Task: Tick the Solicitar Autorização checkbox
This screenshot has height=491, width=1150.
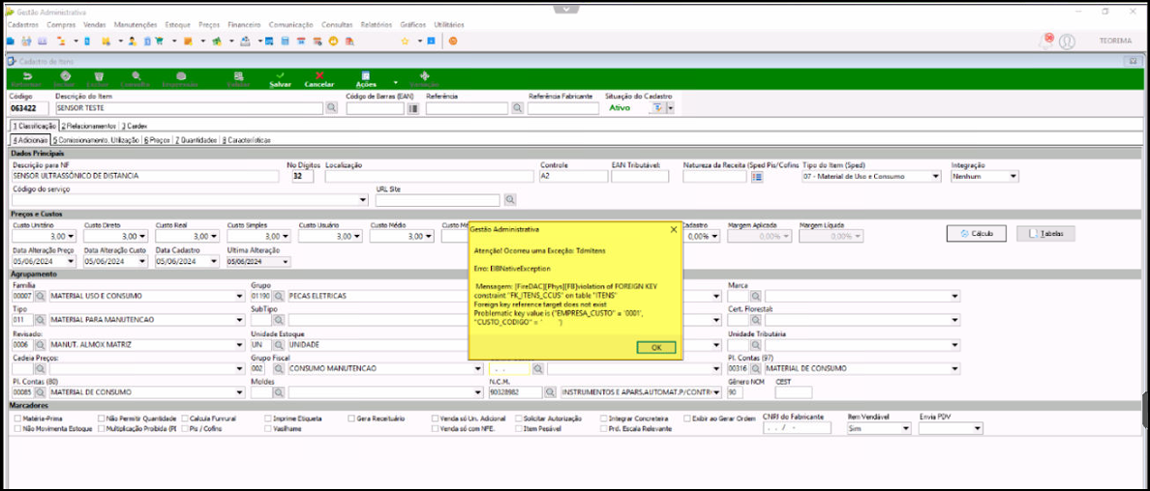Action: click(x=519, y=419)
